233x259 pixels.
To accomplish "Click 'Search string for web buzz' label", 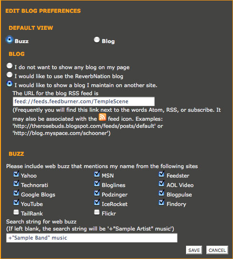I will 41,222.
